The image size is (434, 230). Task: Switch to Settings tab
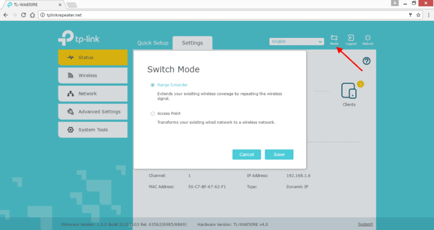[x=192, y=43]
